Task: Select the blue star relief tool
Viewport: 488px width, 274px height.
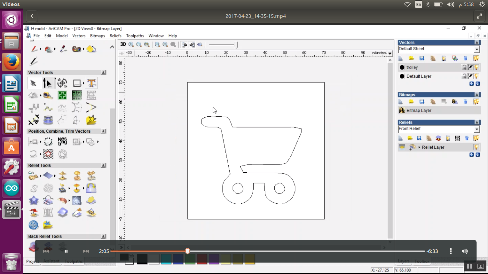Action: 34,200
